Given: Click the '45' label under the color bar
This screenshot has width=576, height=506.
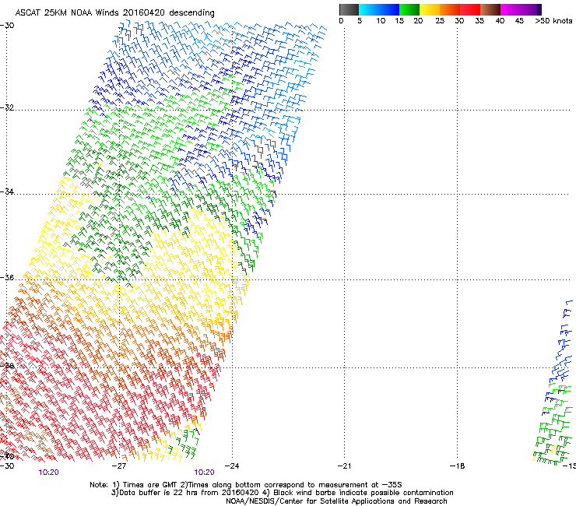Looking at the screenshot, I should 519,21.
